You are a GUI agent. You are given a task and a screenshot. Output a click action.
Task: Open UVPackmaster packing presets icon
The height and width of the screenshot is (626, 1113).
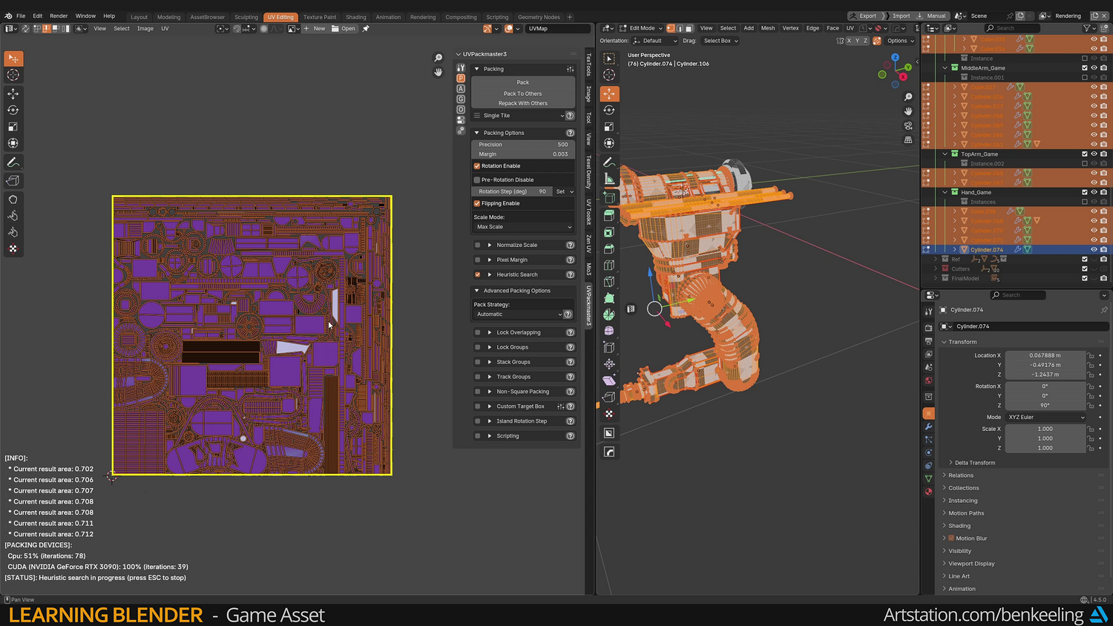(571, 69)
